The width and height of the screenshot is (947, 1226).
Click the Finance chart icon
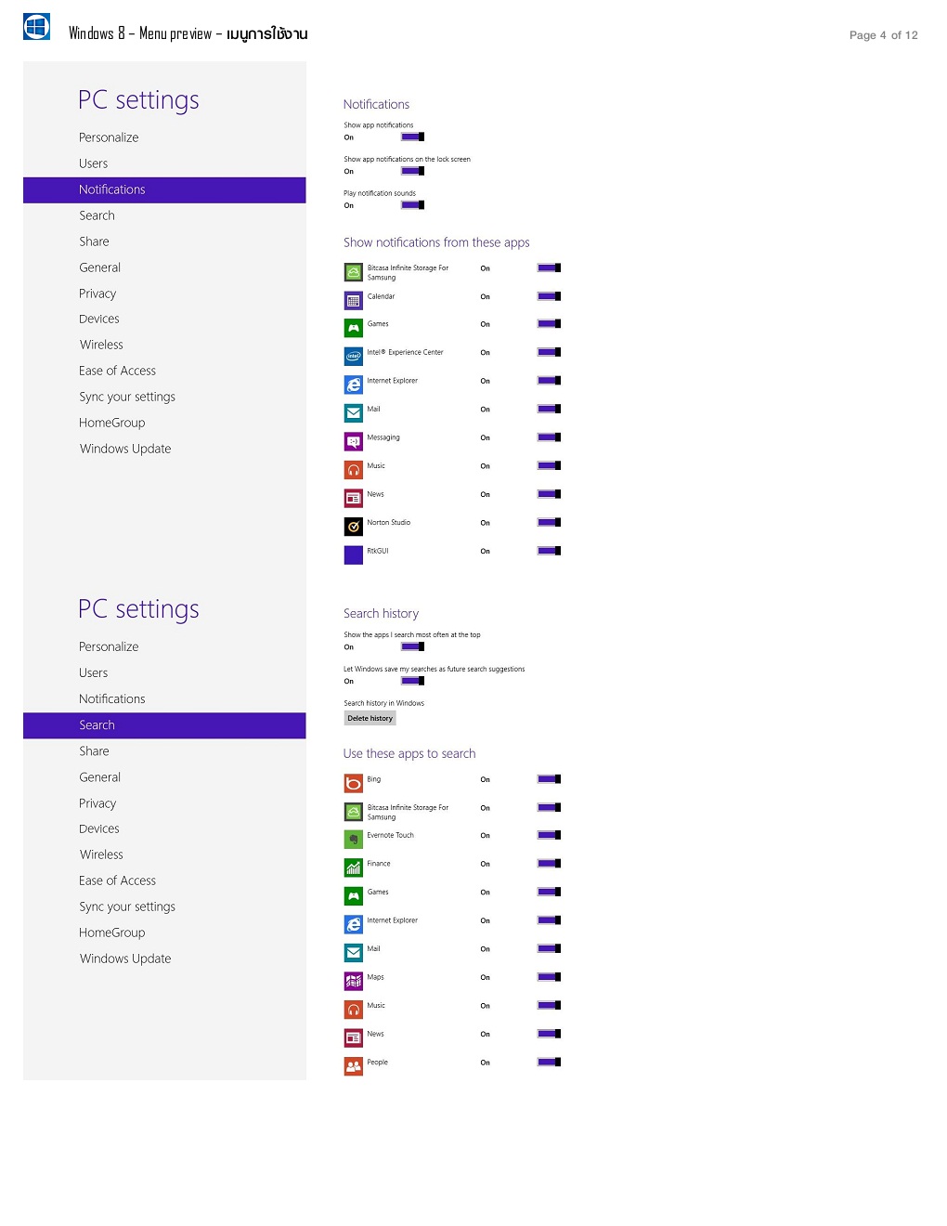click(x=354, y=868)
